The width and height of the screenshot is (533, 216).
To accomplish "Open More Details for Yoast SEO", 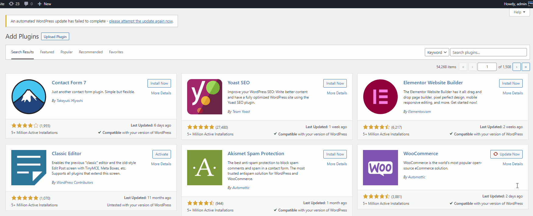I will 337,93.
